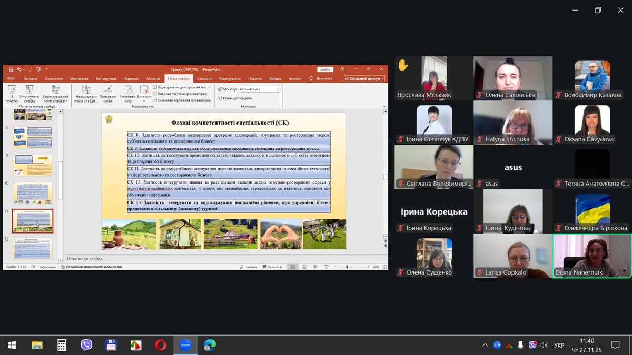This screenshot has width=632, height=355.
Task: Open the 'Рецензування' ribbon tab
Action: click(x=230, y=79)
